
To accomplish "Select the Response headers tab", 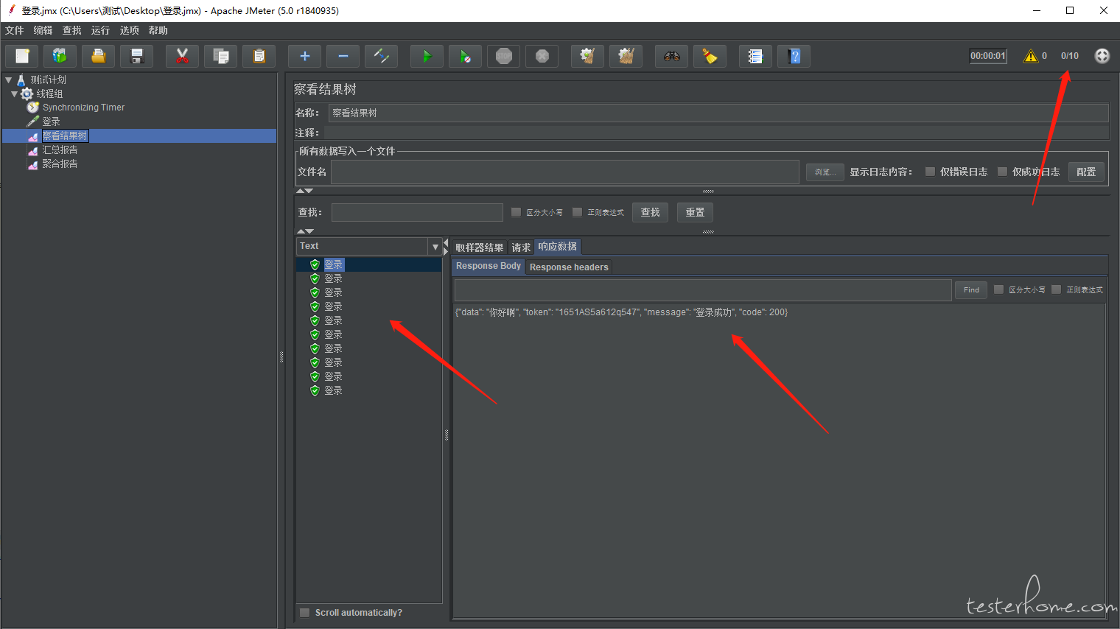I will 569,267.
